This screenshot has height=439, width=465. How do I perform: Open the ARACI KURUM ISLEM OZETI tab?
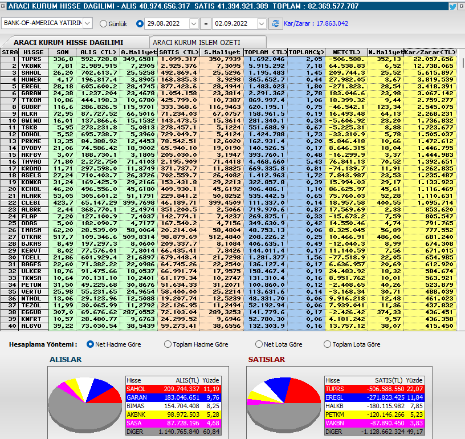click(208, 42)
